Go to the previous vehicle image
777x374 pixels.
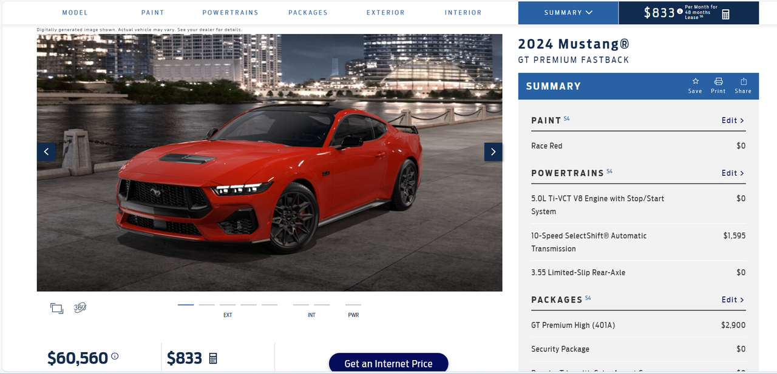point(46,152)
